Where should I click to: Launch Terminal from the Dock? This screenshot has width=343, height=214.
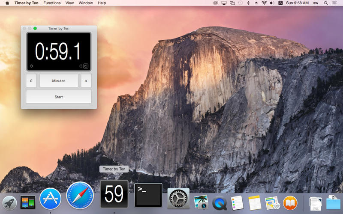(x=148, y=195)
